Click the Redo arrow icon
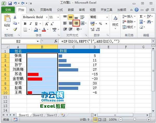The width and height of the screenshot is (156, 123). (23, 3)
